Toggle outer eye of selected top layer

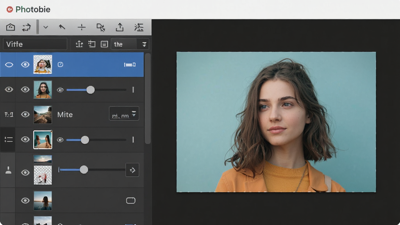(x=9, y=65)
